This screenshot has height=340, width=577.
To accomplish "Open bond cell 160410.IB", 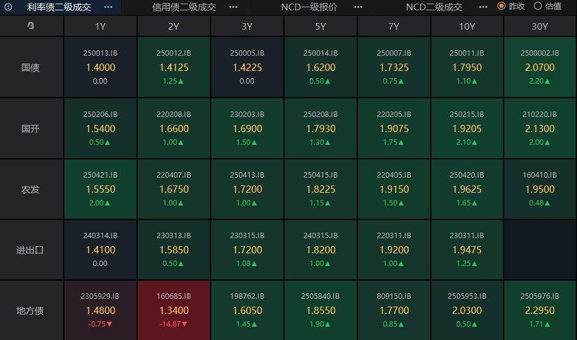I will 539,189.
